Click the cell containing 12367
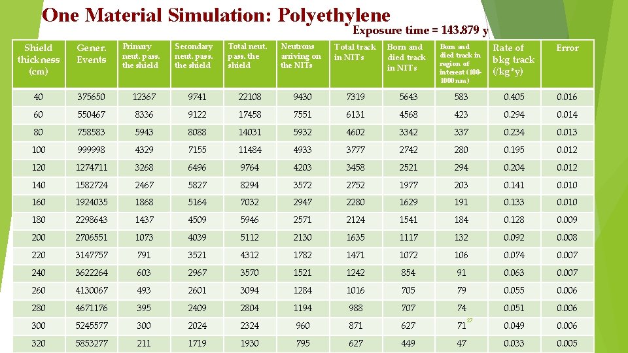The image size is (628, 353). pos(144,97)
